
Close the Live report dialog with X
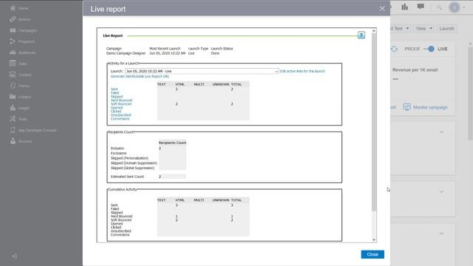tap(382, 8)
